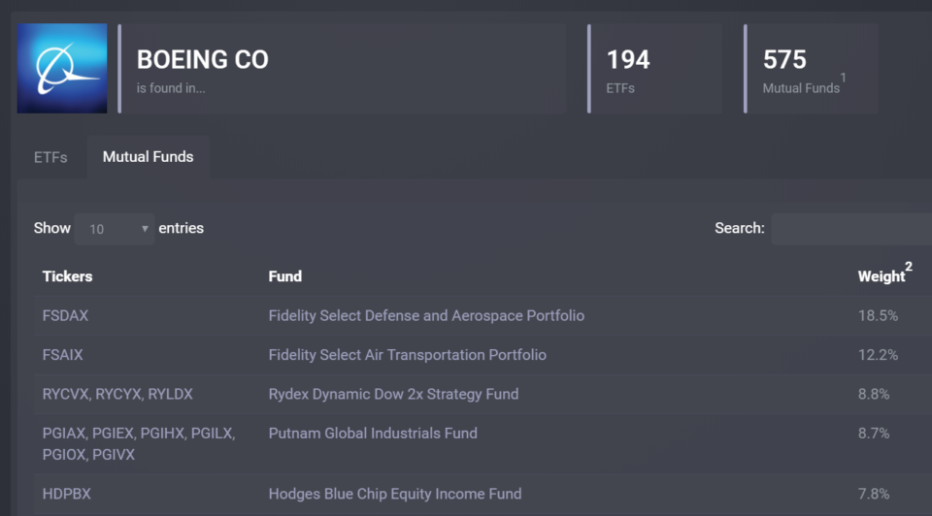This screenshot has width=932, height=516.
Task: Click the 575 Mutual Funds summary card
Action: click(811, 69)
